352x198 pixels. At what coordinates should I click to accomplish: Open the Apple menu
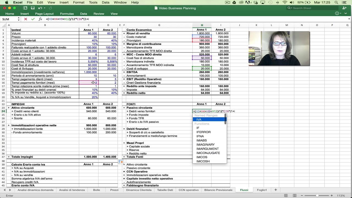click(7, 2)
